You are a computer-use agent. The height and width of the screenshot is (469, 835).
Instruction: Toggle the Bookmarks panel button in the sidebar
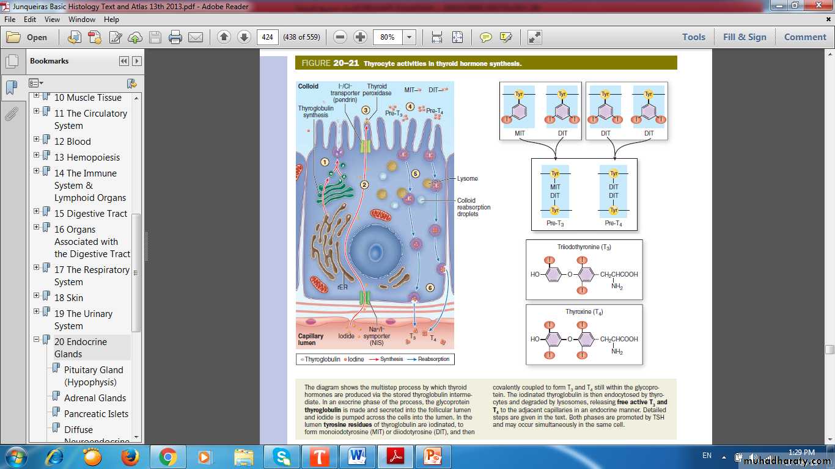[11, 87]
